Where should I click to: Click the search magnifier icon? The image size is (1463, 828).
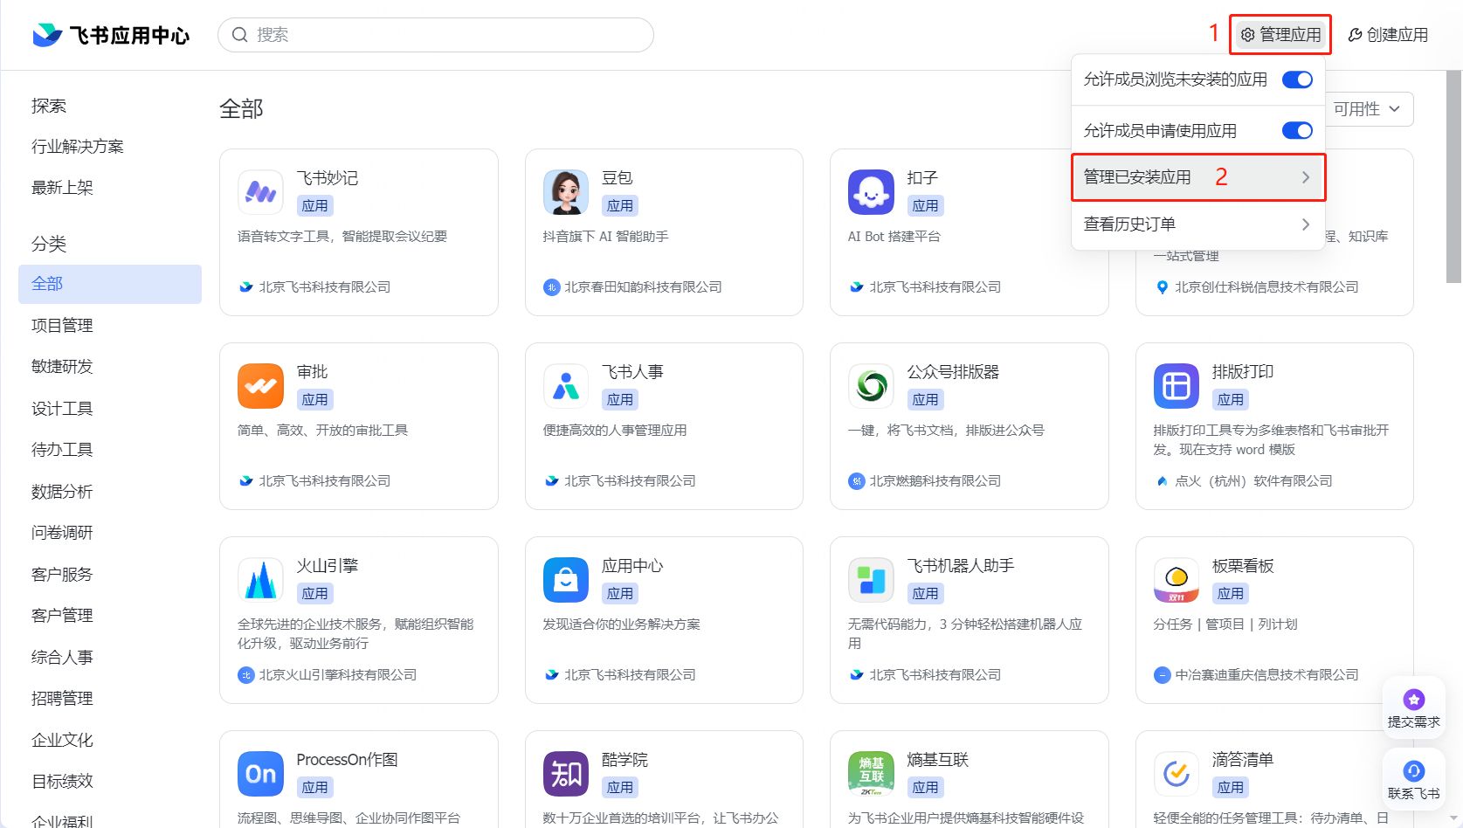click(240, 35)
